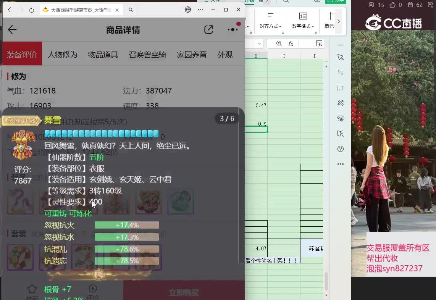Click the globe icon in browser toolbar
436x300 pixels.
point(188,10)
